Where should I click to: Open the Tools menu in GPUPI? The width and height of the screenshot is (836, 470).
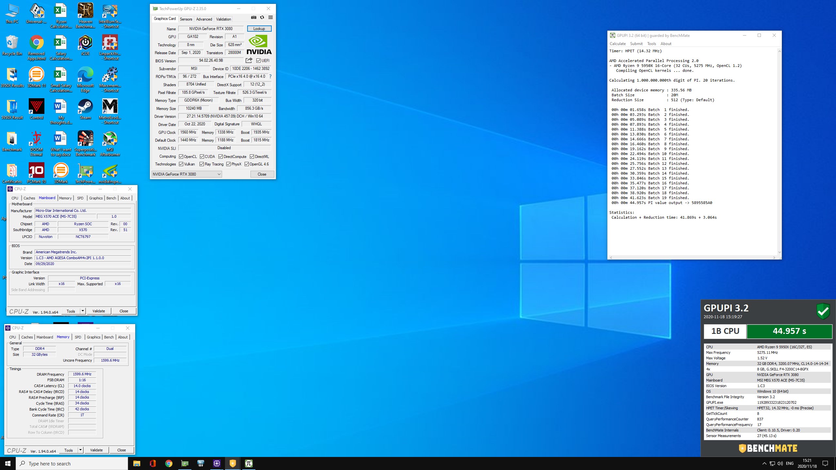(x=651, y=44)
